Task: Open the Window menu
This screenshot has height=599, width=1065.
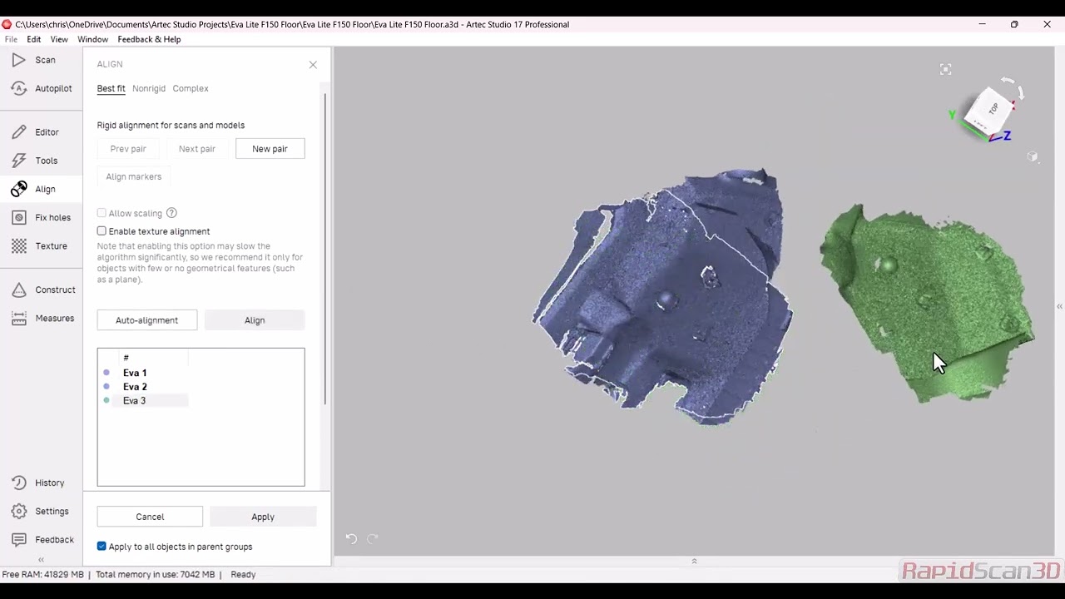Action: [x=93, y=39]
